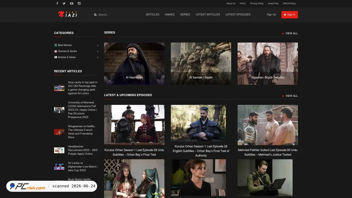Open Siraj vaults to top spot article
Screen dimensions: 352x198
pos(83,88)
